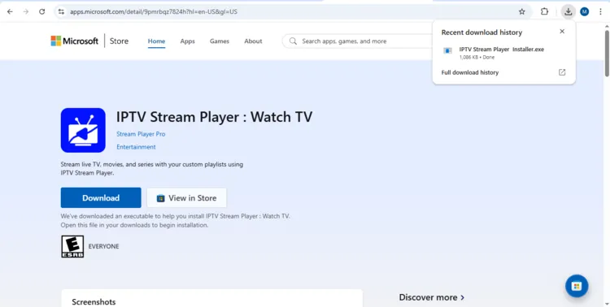Open the Apps tab
The image size is (610, 307).
[188, 41]
